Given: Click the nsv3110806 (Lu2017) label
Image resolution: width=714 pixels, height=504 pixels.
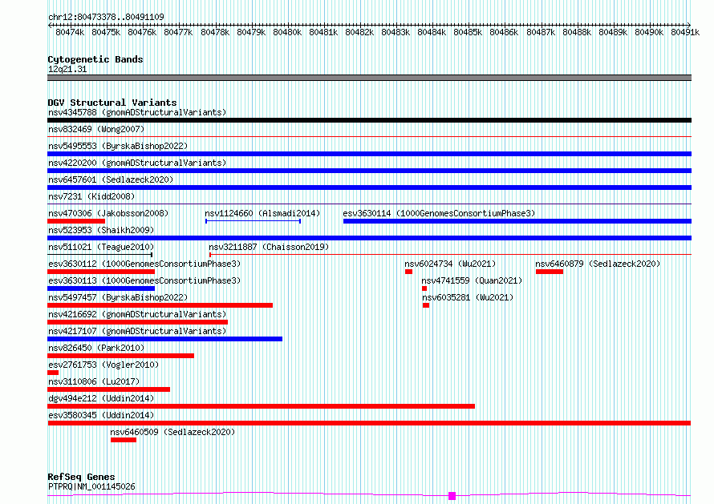Looking at the screenshot, I should (94, 381).
